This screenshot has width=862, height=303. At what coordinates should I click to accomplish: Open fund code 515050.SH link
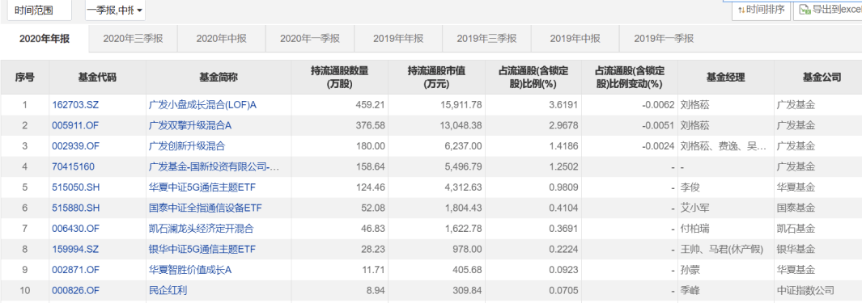(76, 187)
